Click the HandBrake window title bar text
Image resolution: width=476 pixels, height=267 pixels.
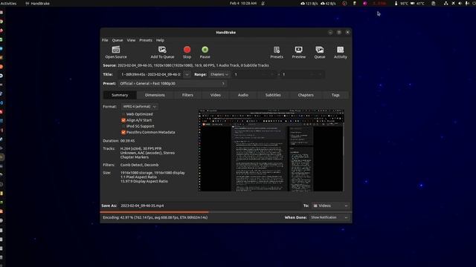click(226, 33)
